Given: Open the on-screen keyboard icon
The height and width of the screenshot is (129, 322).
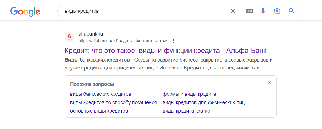Looking at the screenshot, I should coord(250,11).
